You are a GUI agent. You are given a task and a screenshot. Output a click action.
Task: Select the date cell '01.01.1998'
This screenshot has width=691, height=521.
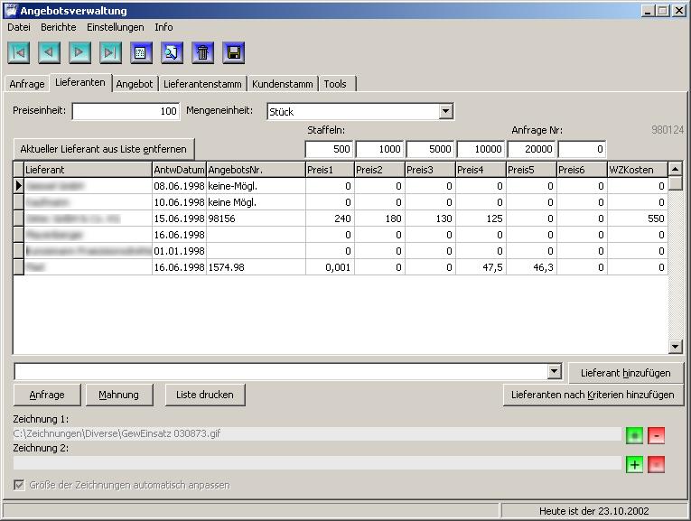(x=179, y=251)
